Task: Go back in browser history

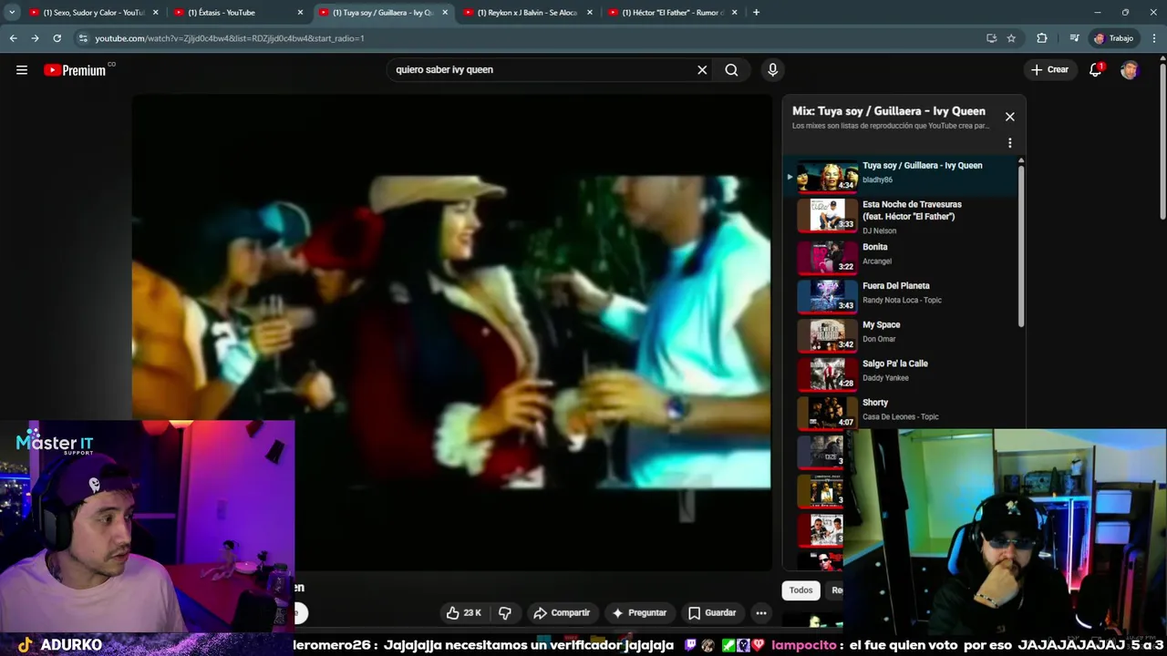Action: pos(13,38)
